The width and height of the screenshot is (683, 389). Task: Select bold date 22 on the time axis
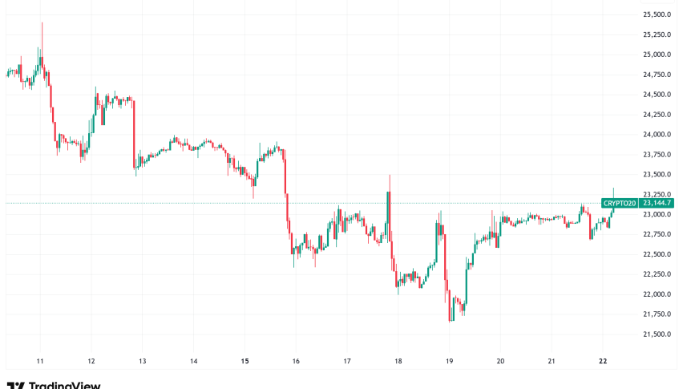point(604,361)
